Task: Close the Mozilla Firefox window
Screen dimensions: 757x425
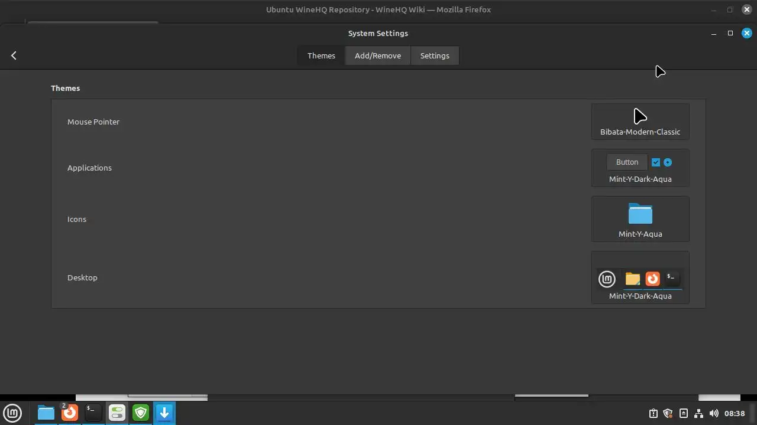Action: click(x=747, y=9)
